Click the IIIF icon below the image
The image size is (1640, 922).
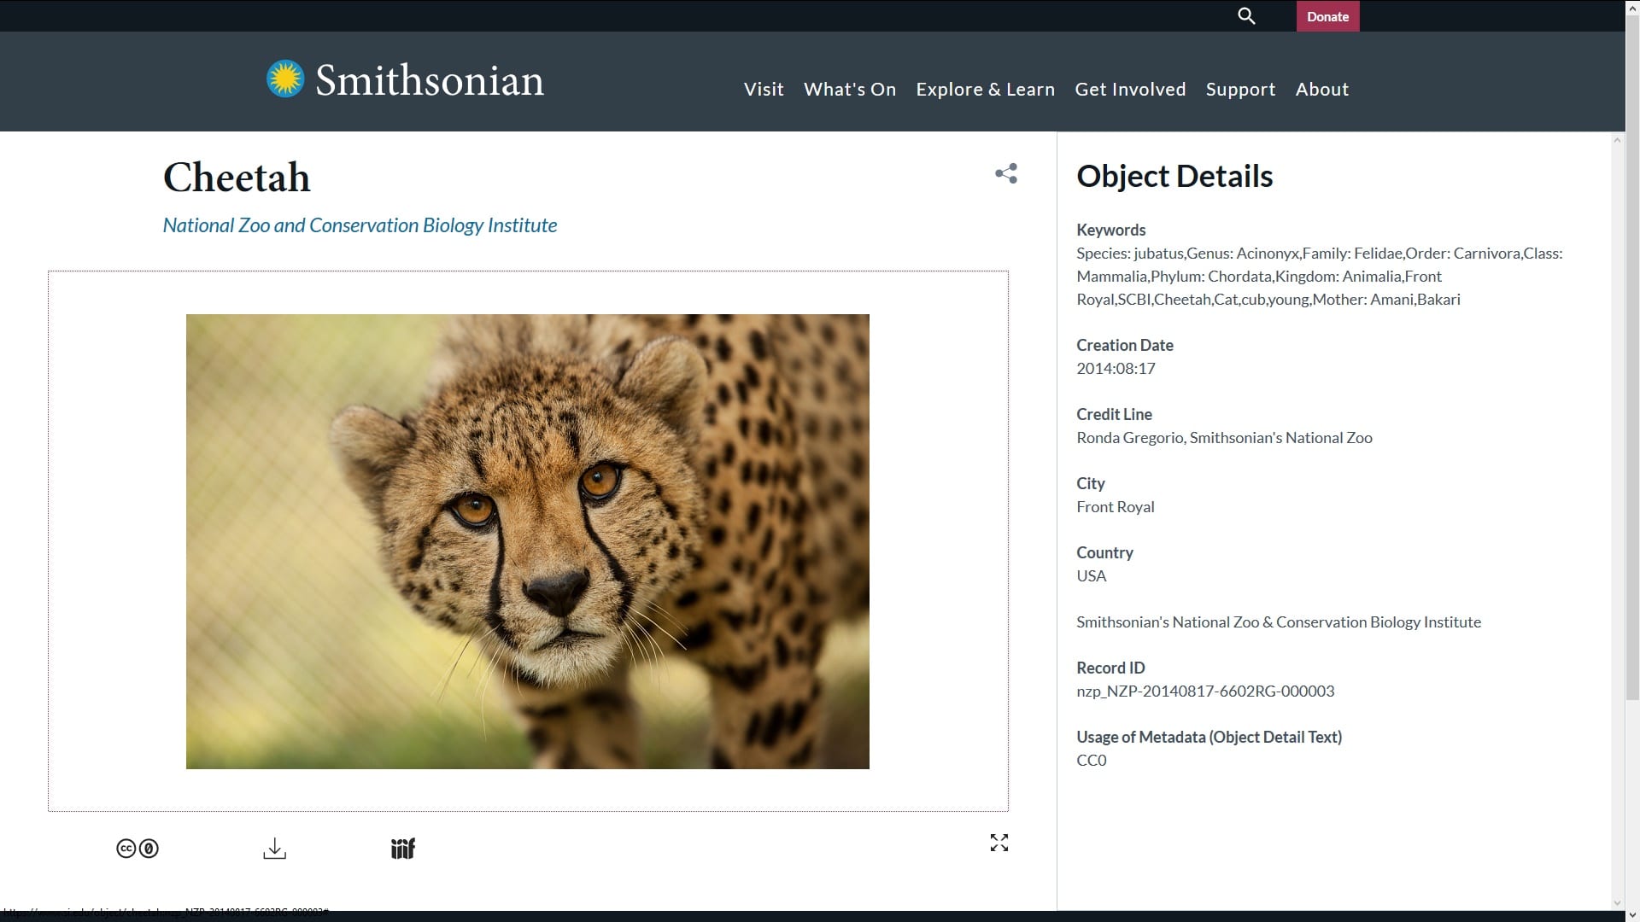(402, 848)
